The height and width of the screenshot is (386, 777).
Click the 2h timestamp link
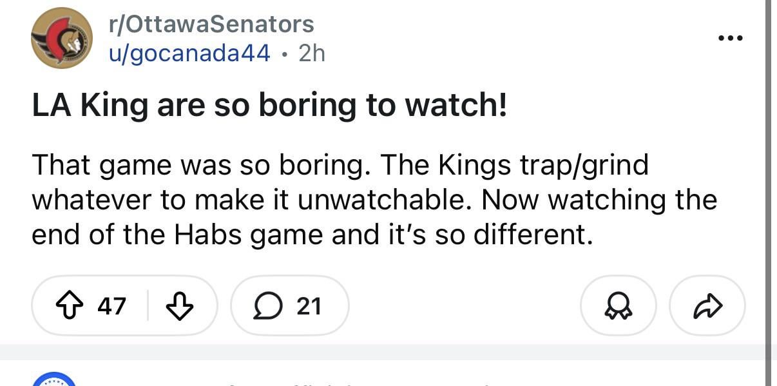[x=314, y=53]
